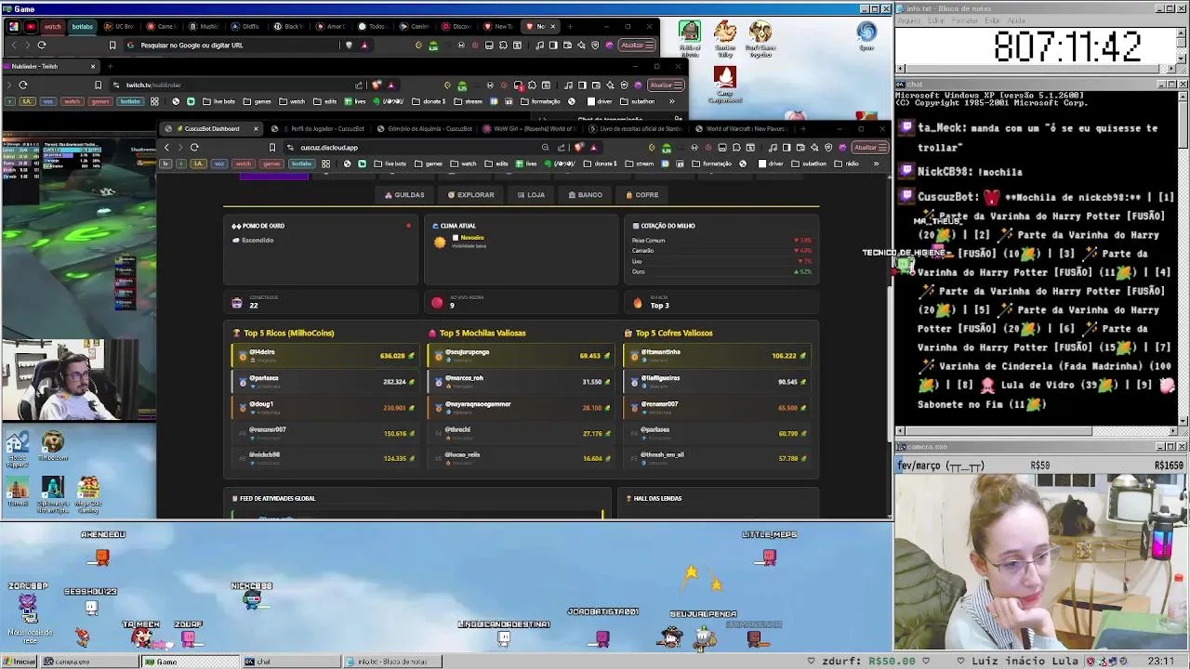Open the LOJA tab
The height and width of the screenshot is (669, 1190).
[x=531, y=195]
